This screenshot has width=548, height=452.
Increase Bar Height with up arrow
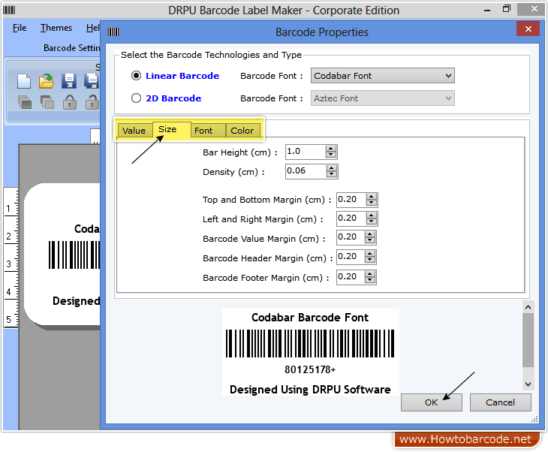coord(331,149)
